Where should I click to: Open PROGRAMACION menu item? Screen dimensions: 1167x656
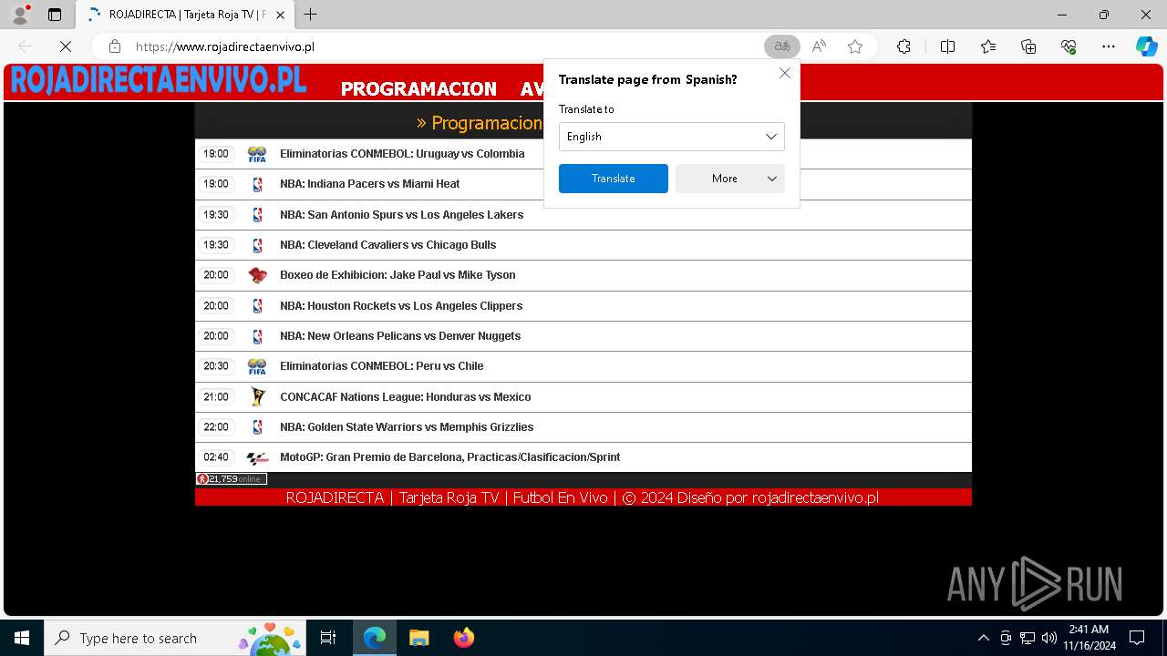click(x=418, y=88)
